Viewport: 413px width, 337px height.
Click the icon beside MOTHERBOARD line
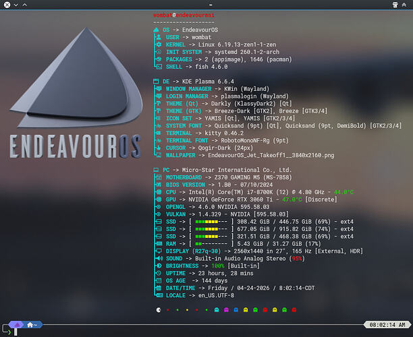click(x=159, y=177)
